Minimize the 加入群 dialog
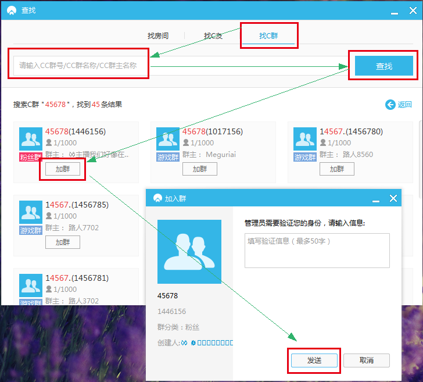The width and height of the screenshot is (423, 382). pos(376,201)
